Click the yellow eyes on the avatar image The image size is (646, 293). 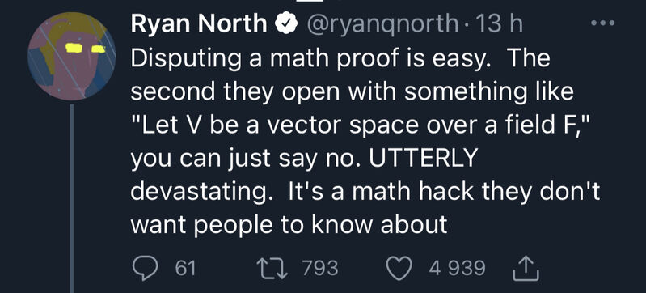click(x=86, y=49)
